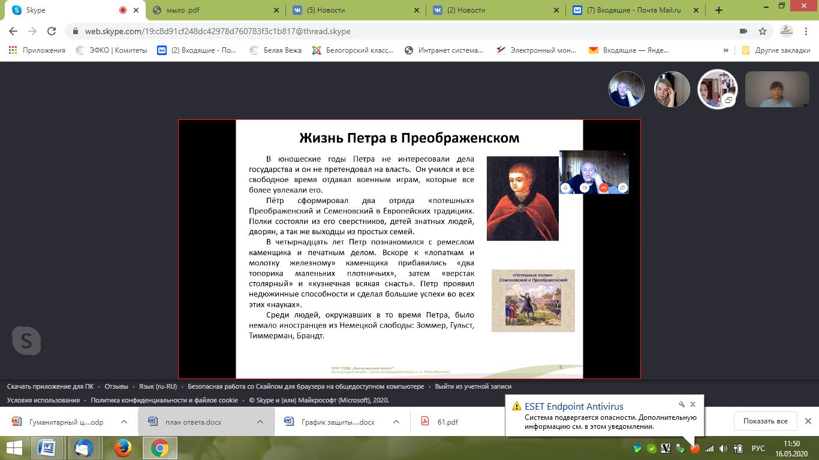Select the rectangular participant video thumbnail
This screenshot has width=819, height=460.
pos(776,89)
